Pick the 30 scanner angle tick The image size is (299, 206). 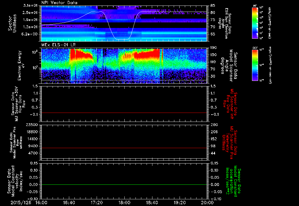(x=213, y=76)
